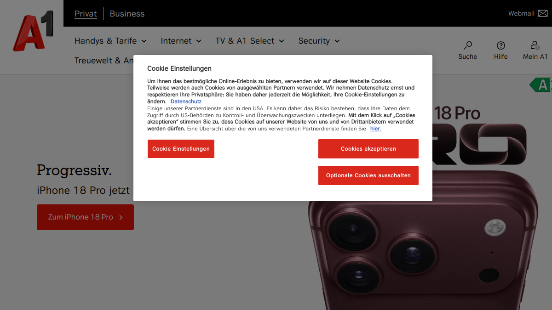Screen dimensions: 552x310
Task: Expand the TV & A1 Select menu
Action: pyautogui.click(x=250, y=41)
